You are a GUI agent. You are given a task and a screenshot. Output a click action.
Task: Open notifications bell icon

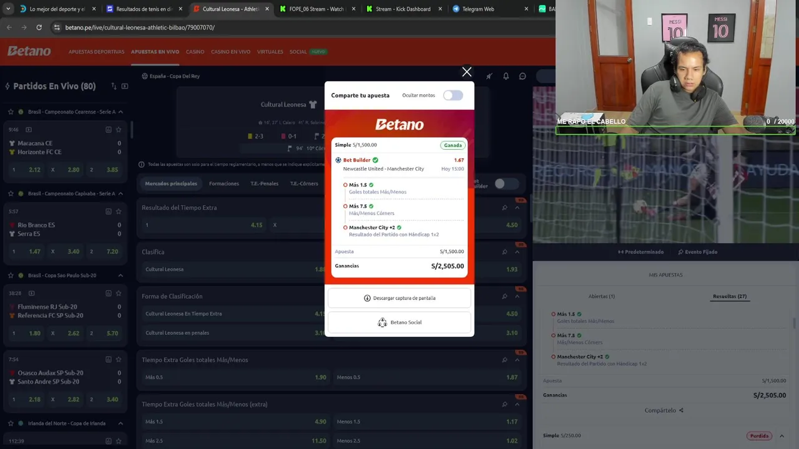click(x=506, y=76)
